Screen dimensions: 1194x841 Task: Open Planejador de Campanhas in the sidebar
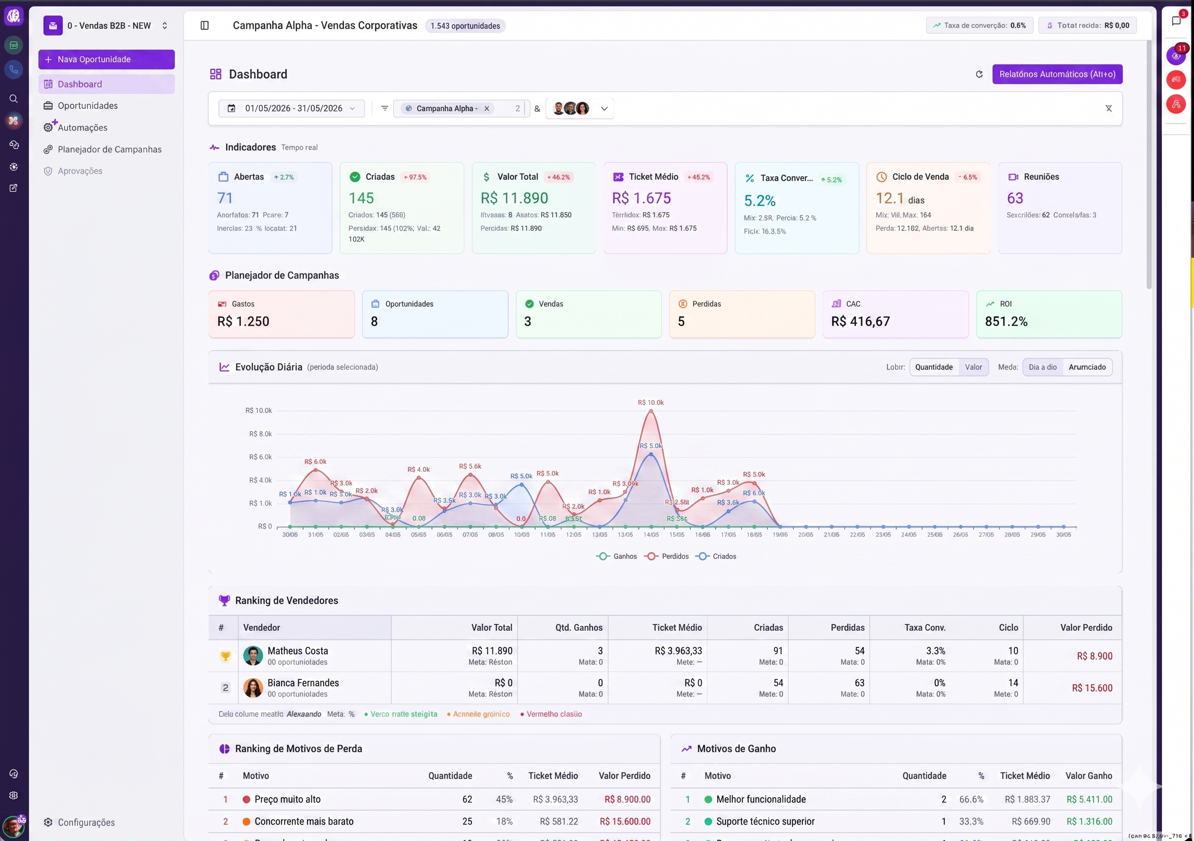107,149
